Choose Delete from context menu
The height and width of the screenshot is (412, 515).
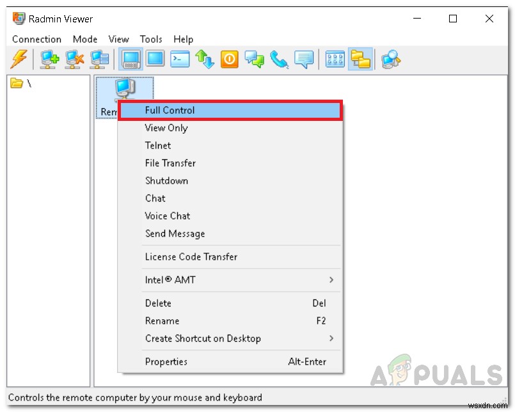[230, 303]
